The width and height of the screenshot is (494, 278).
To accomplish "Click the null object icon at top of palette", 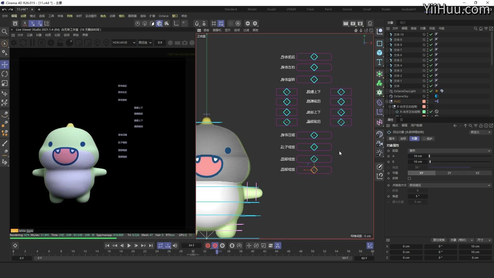I will click(380, 32).
